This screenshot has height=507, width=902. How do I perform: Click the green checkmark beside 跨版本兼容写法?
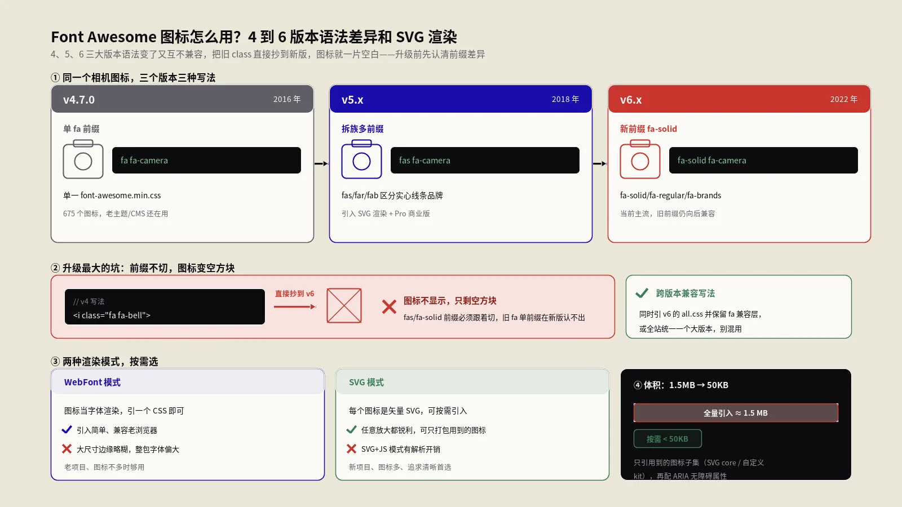point(642,293)
